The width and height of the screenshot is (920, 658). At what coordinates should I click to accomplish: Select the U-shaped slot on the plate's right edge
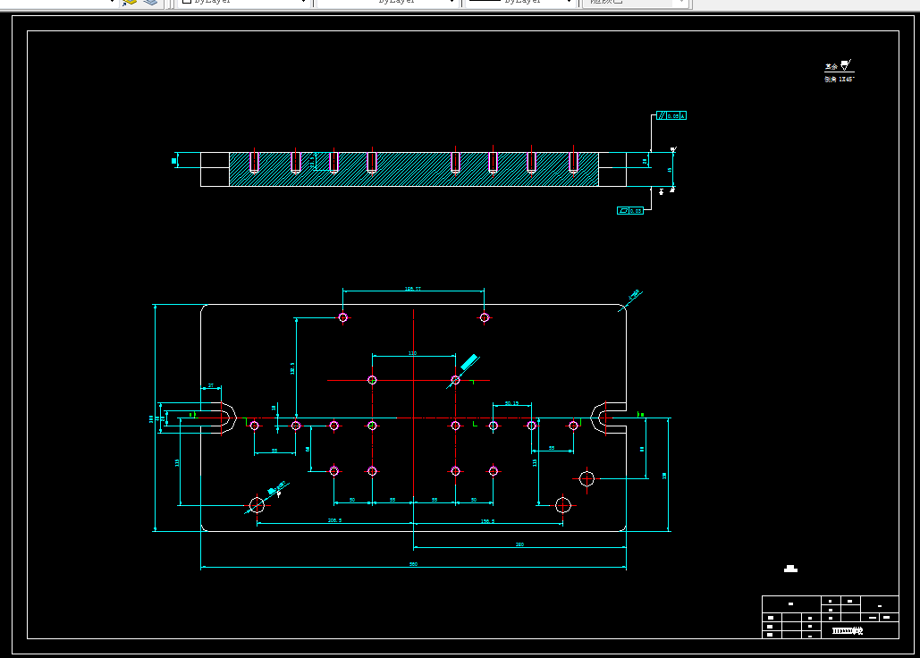pyautogui.click(x=609, y=418)
